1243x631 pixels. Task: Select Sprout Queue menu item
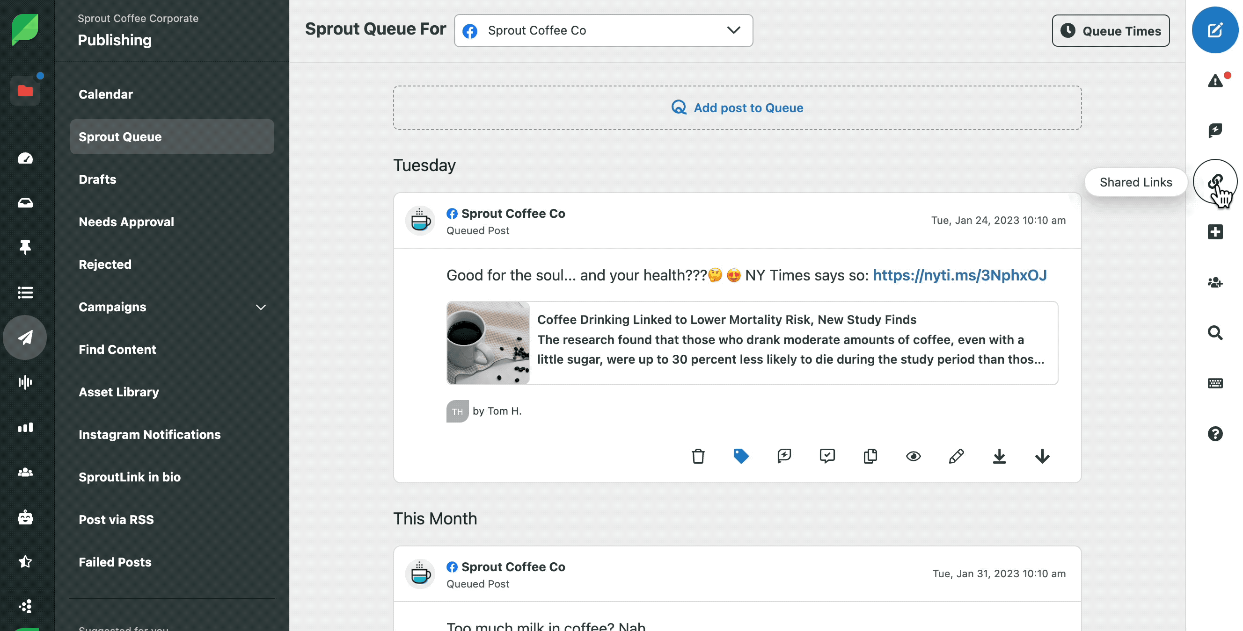pos(172,137)
